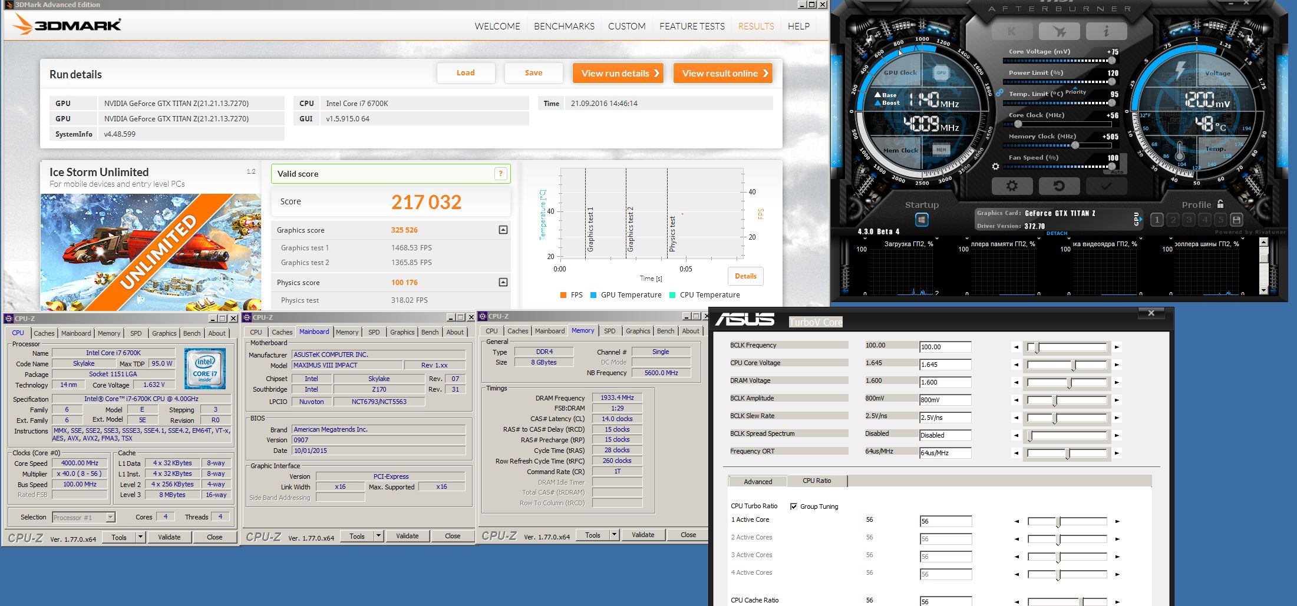Increase DRAM Voltage with right arrow
The width and height of the screenshot is (1297, 606).
1117,383
